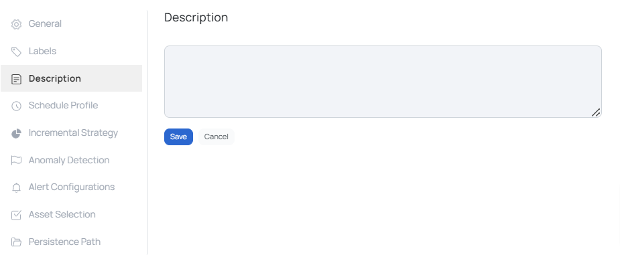Click the checkbox icon for Asset Selection
The width and height of the screenshot is (620, 257).
(x=16, y=215)
